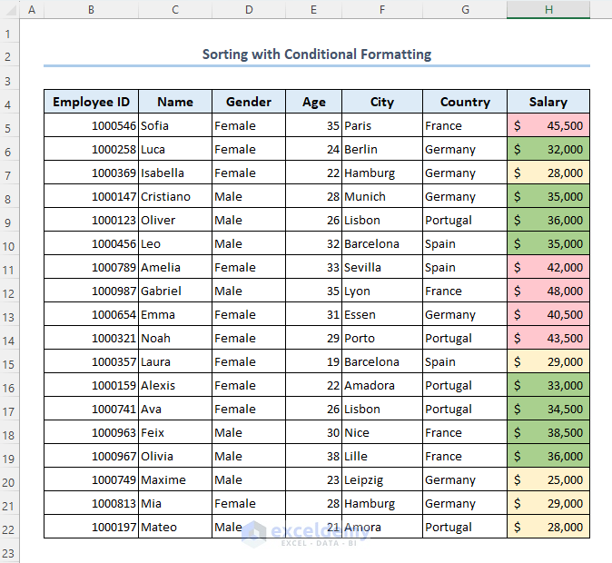
Task: Select the Country header cell
Action: 465,102
